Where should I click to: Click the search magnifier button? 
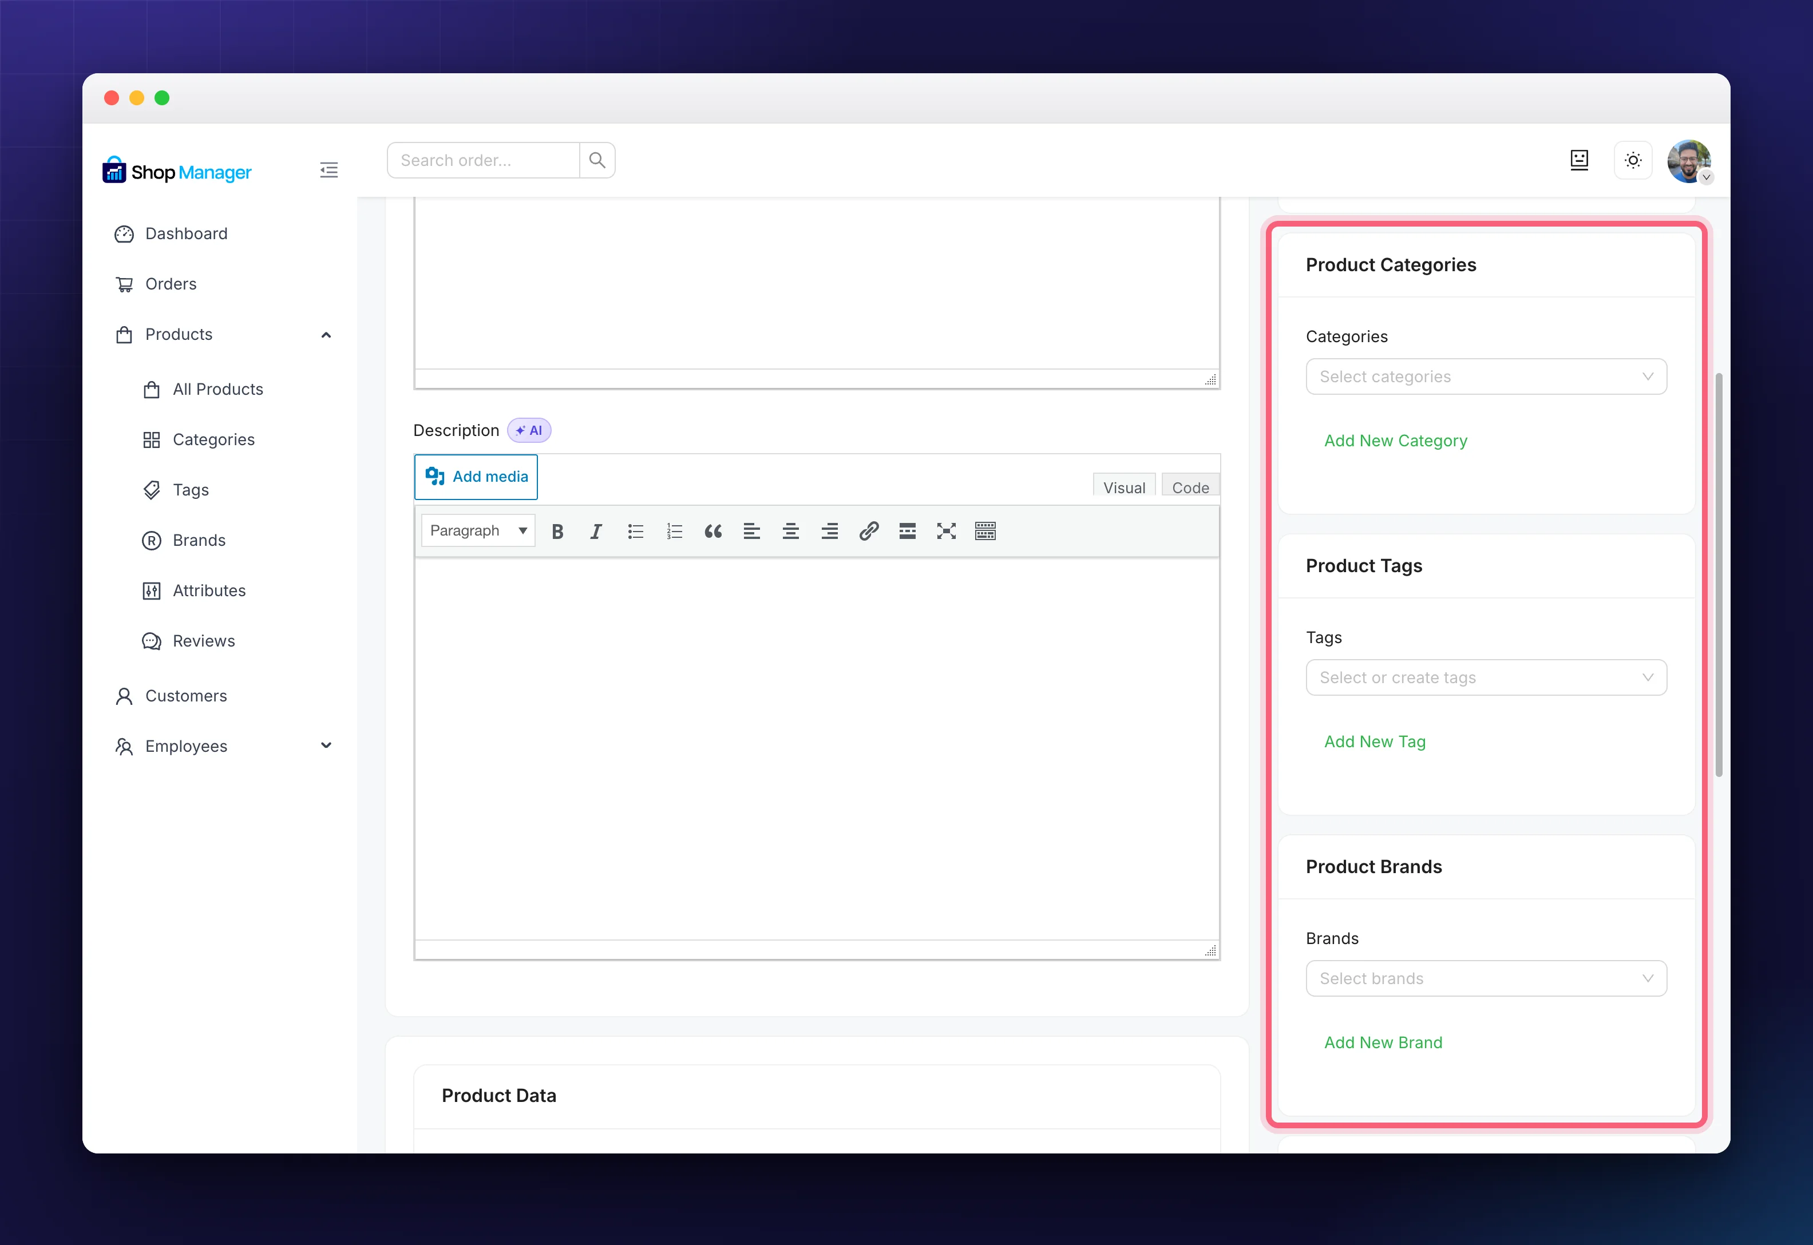point(597,160)
